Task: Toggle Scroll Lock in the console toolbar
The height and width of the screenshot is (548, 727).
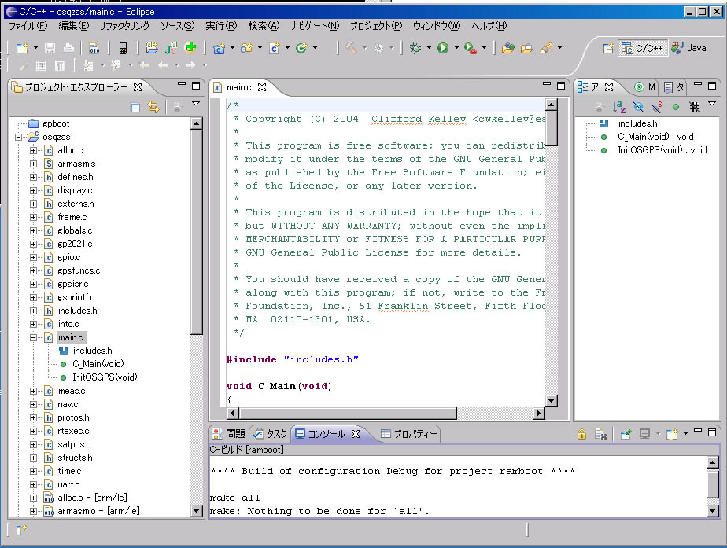Action: [581, 434]
